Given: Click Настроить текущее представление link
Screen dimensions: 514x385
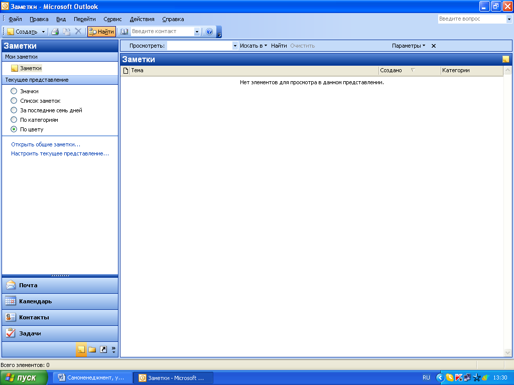Looking at the screenshot, I should click(x=60, y=153).
